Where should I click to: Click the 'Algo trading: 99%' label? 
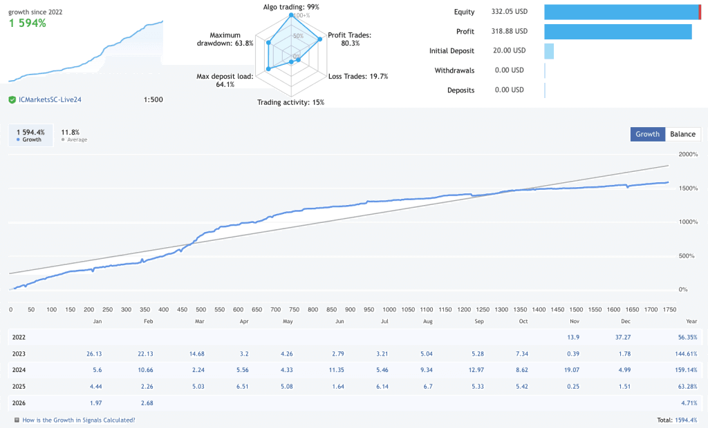pos(291,7)
